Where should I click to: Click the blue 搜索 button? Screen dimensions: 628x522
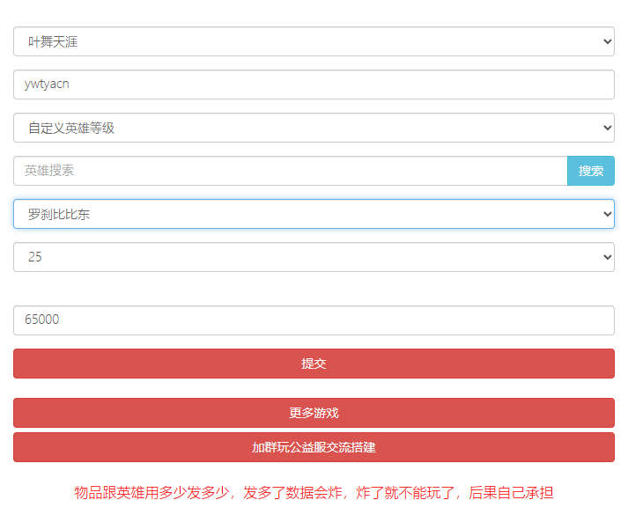(591, 171)
